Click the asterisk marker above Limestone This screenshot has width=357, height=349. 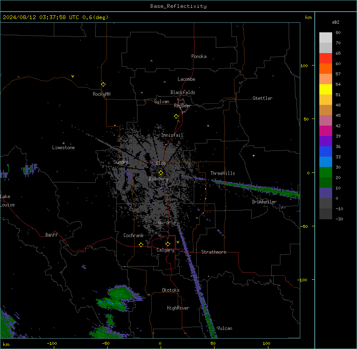click(x=63, y=143)
